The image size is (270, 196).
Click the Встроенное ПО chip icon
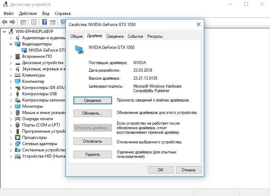point(18,56)
